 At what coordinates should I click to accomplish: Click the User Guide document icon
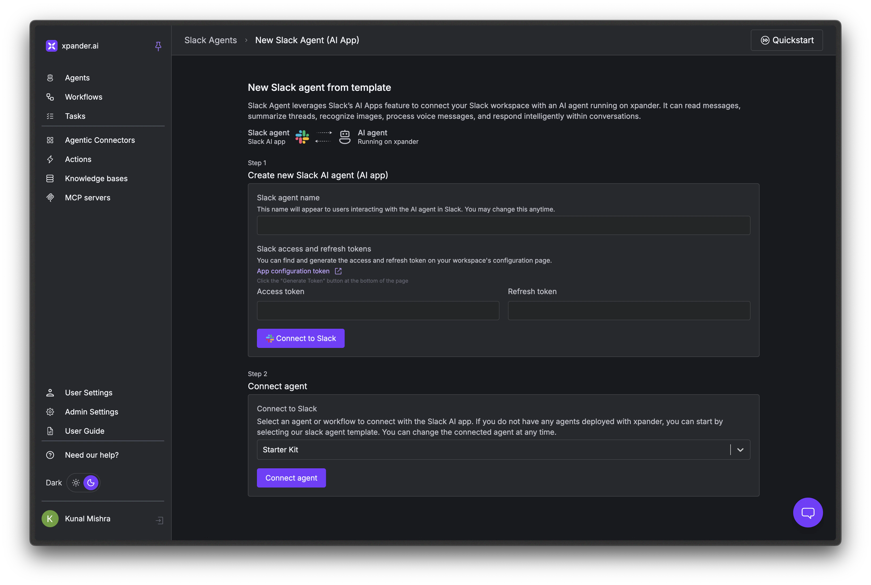[50, 431]
